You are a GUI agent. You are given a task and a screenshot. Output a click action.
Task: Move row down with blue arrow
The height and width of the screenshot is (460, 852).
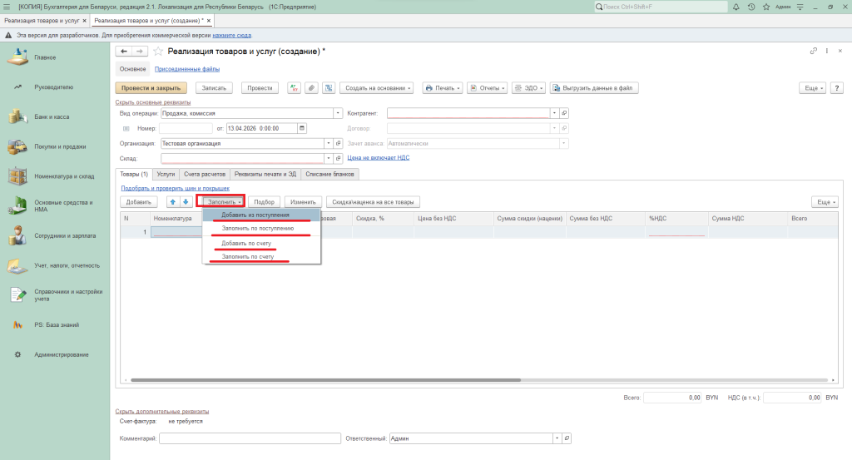pyautogui.click(x=186, y=201)
